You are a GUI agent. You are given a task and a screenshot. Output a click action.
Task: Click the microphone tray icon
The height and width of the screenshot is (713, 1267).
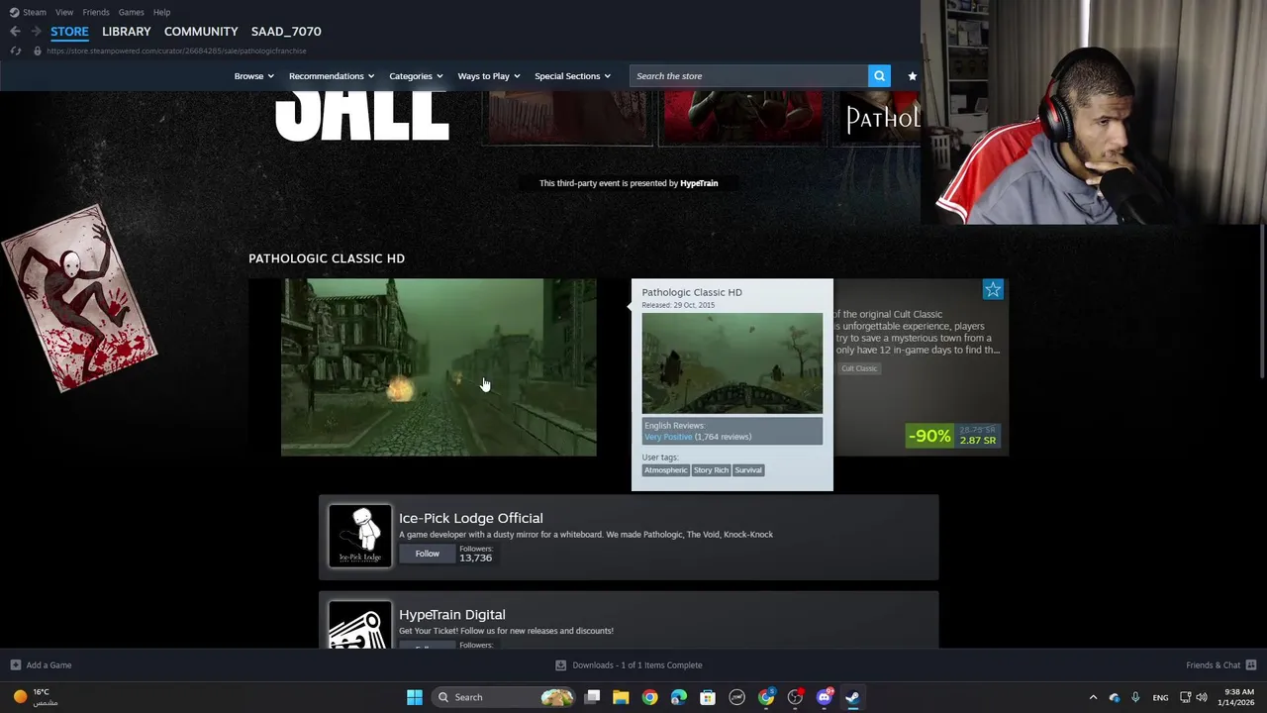[x=1135, y=697]
